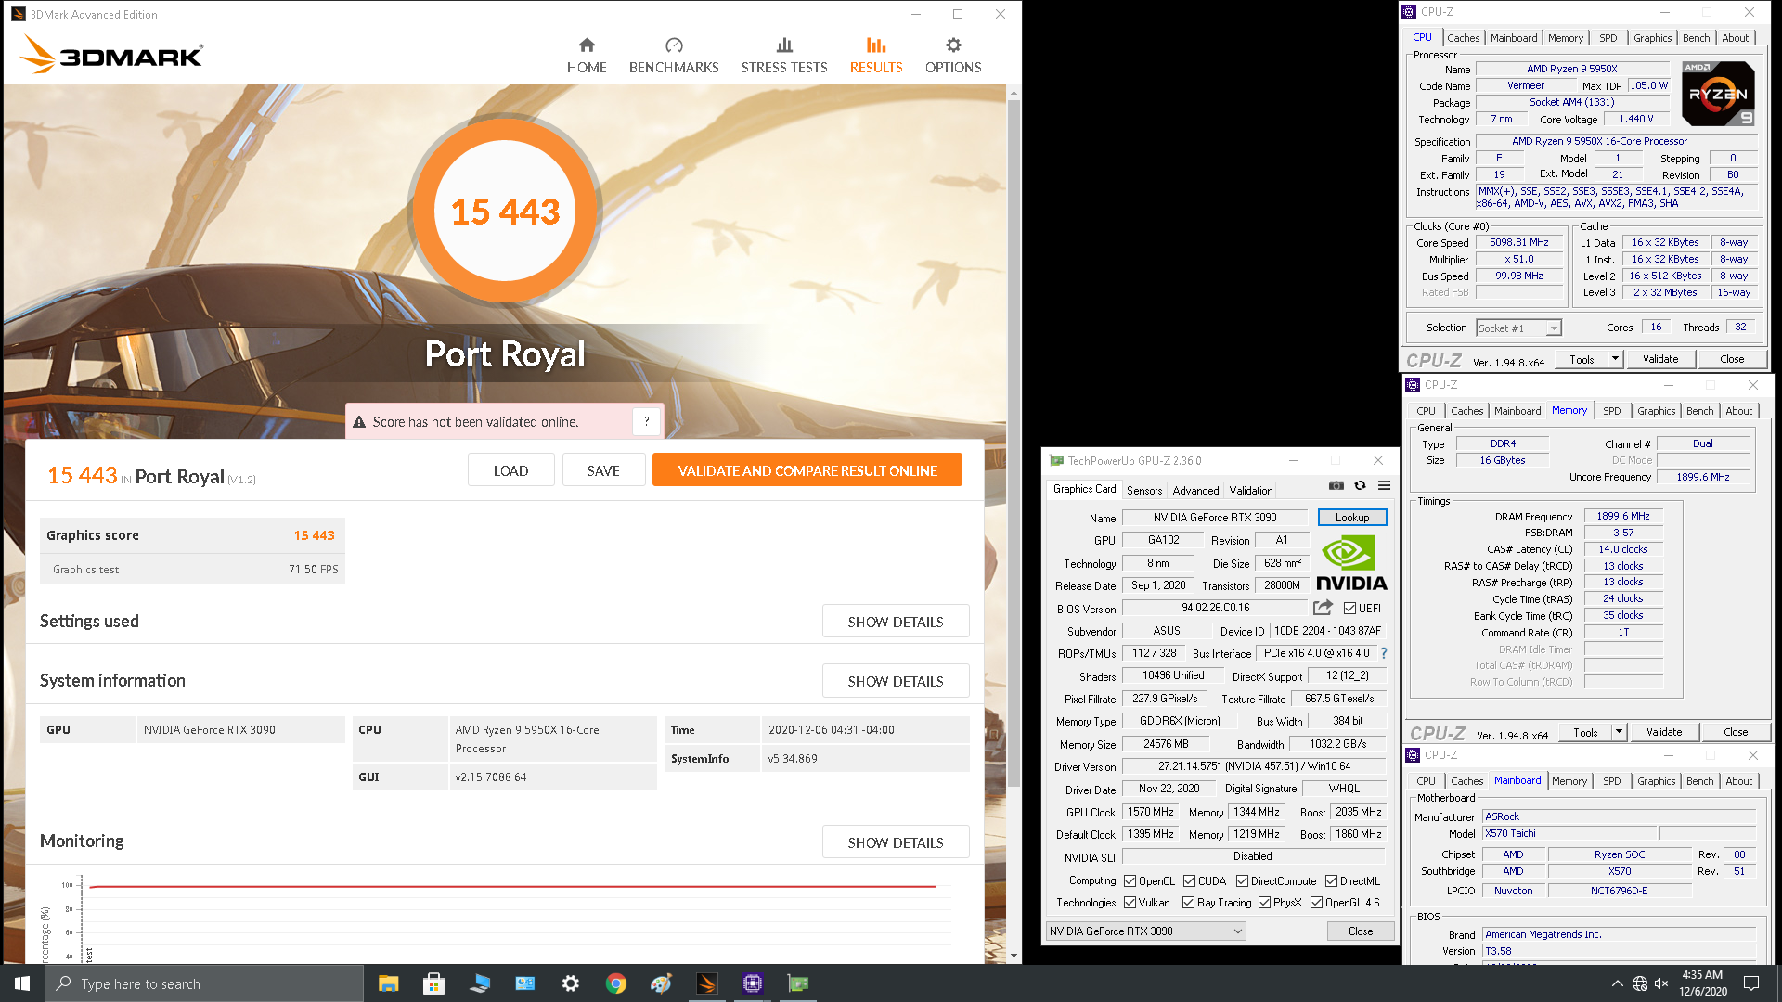This screenshot has height=1002, width=1782.
Task: Expand the Tools dropdown arrow in Memory CPU-Z
Action: (1619, 732)
